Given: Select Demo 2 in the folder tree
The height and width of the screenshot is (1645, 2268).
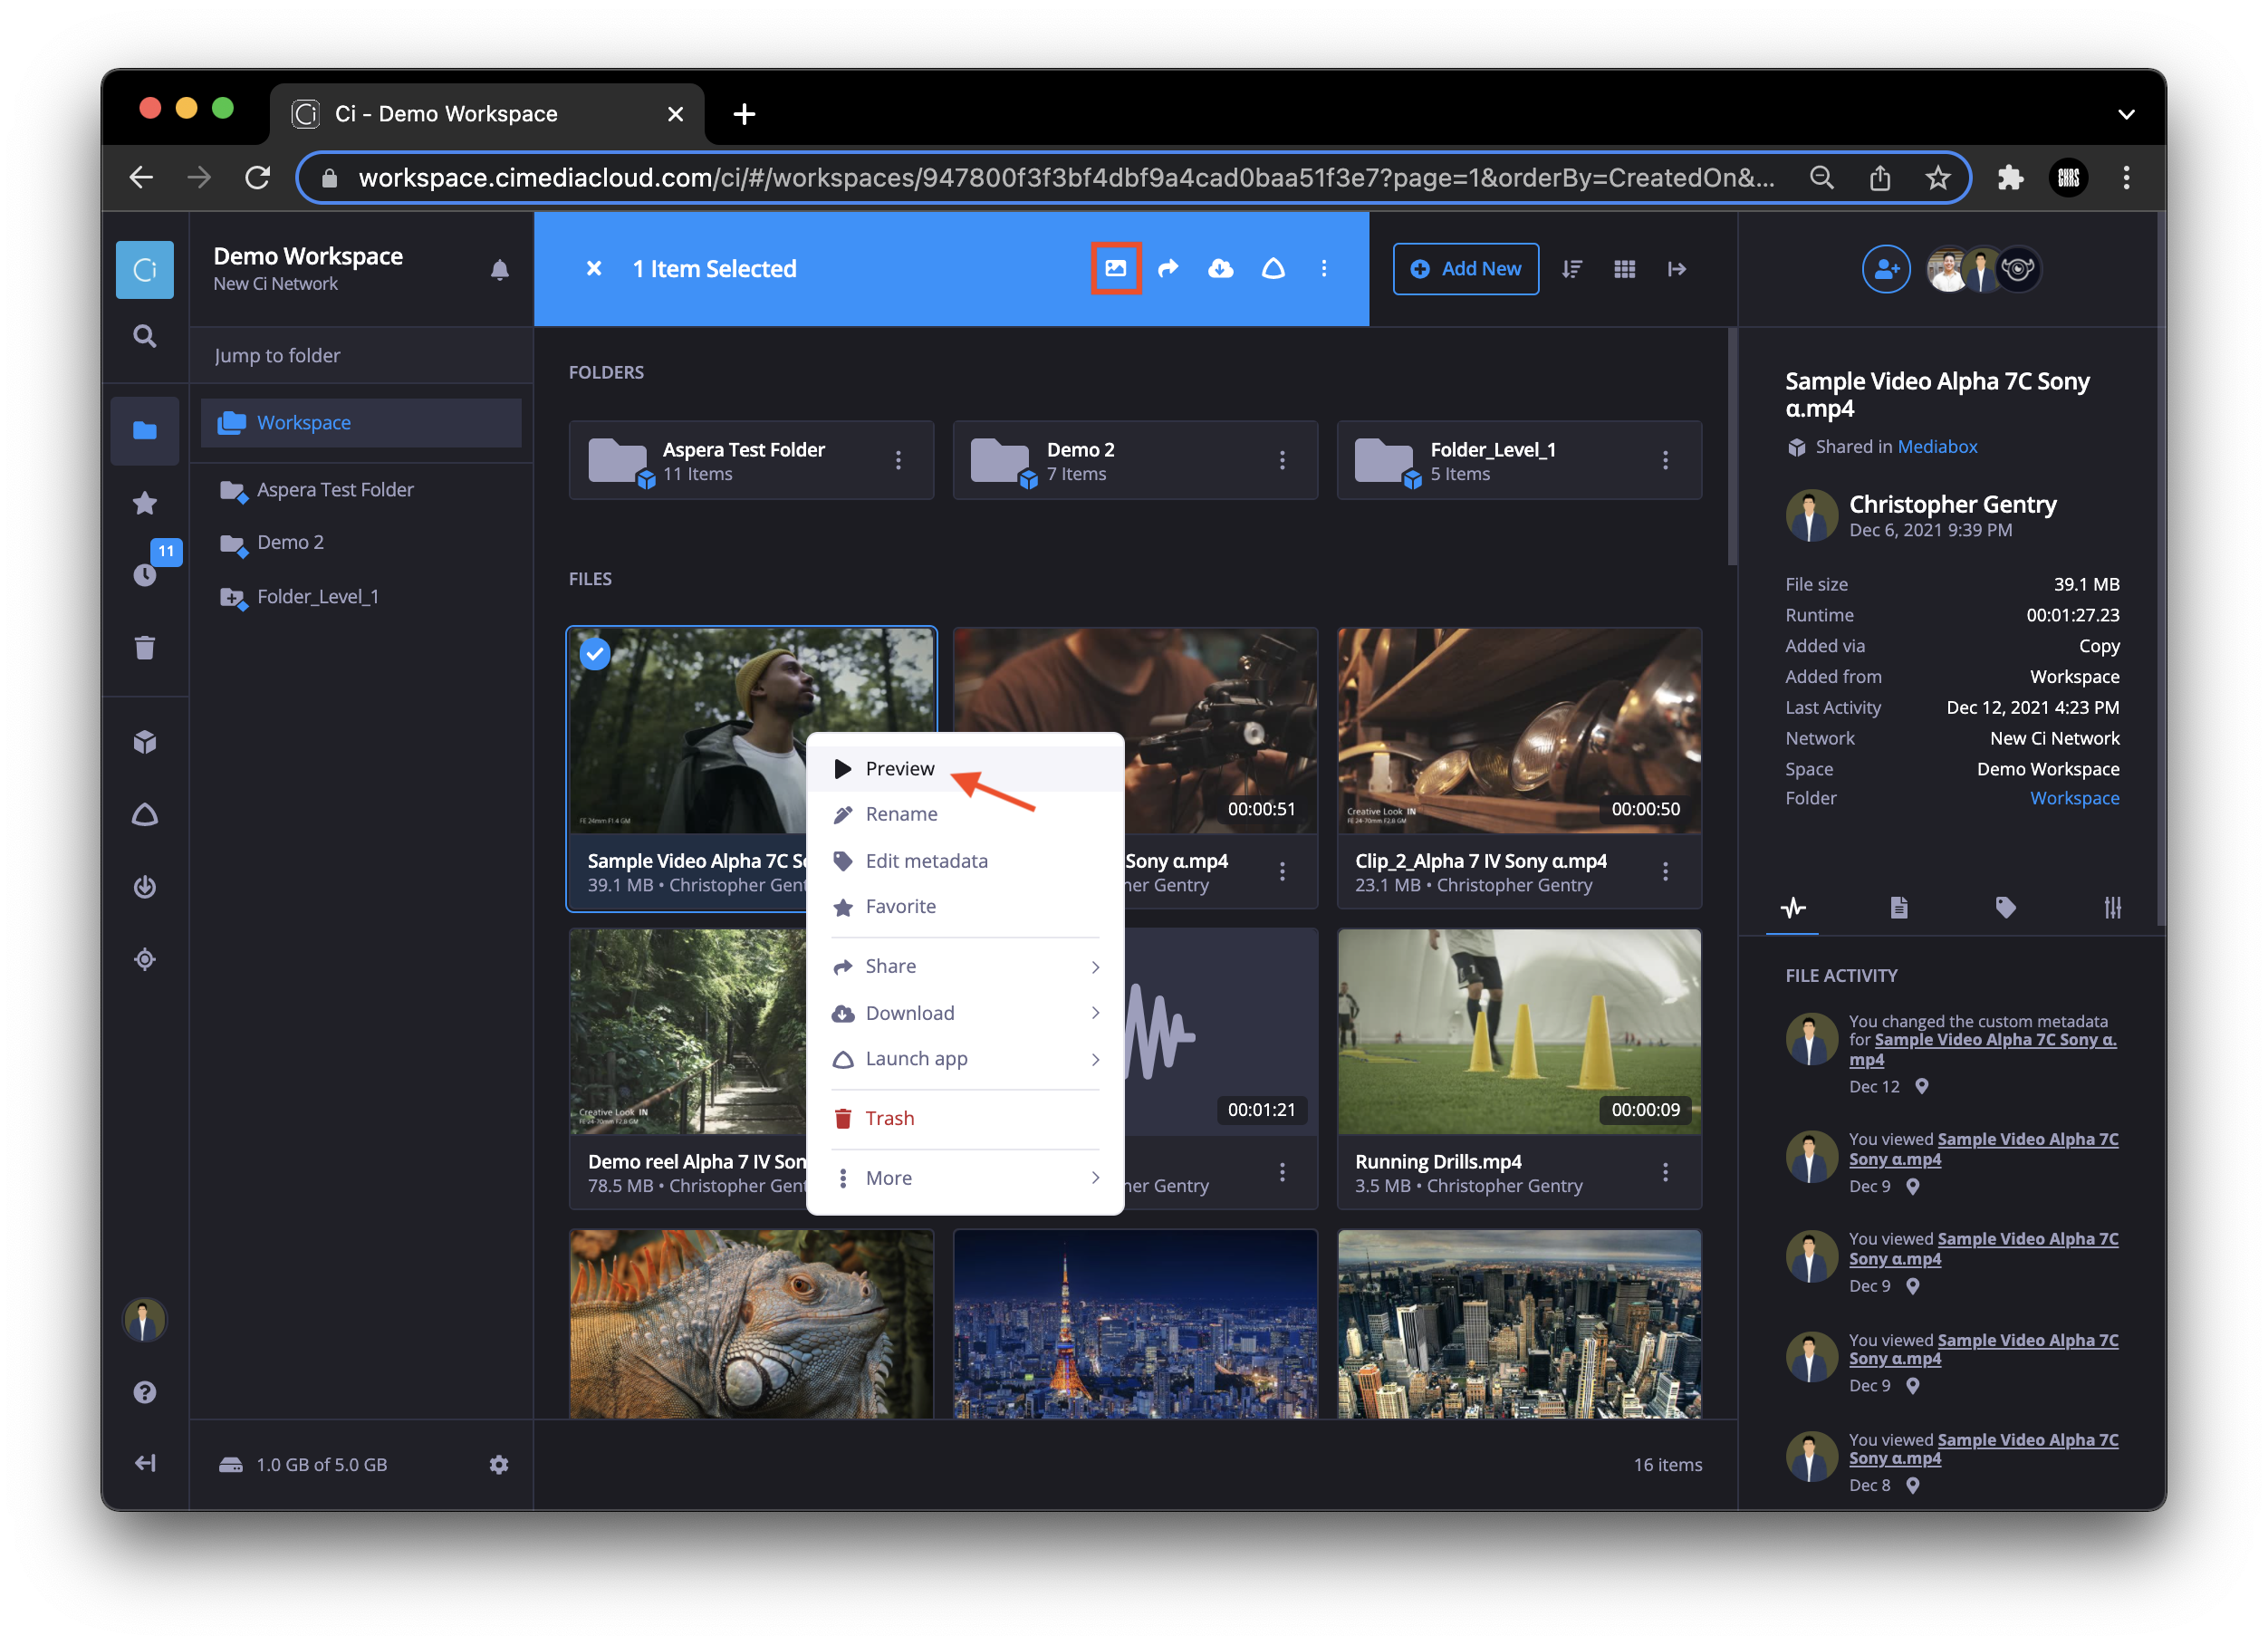Looking at the screenshot, I should [290, 542].
